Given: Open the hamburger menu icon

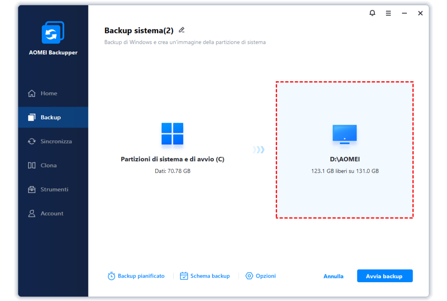Looking at the screenshot, I should coord(388,13).
